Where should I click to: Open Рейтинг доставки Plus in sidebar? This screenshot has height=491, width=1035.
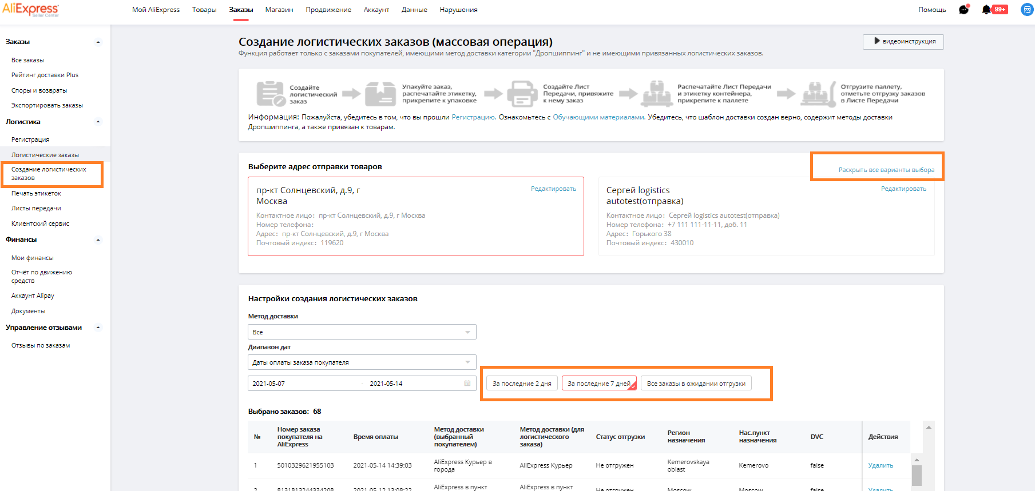45,75
